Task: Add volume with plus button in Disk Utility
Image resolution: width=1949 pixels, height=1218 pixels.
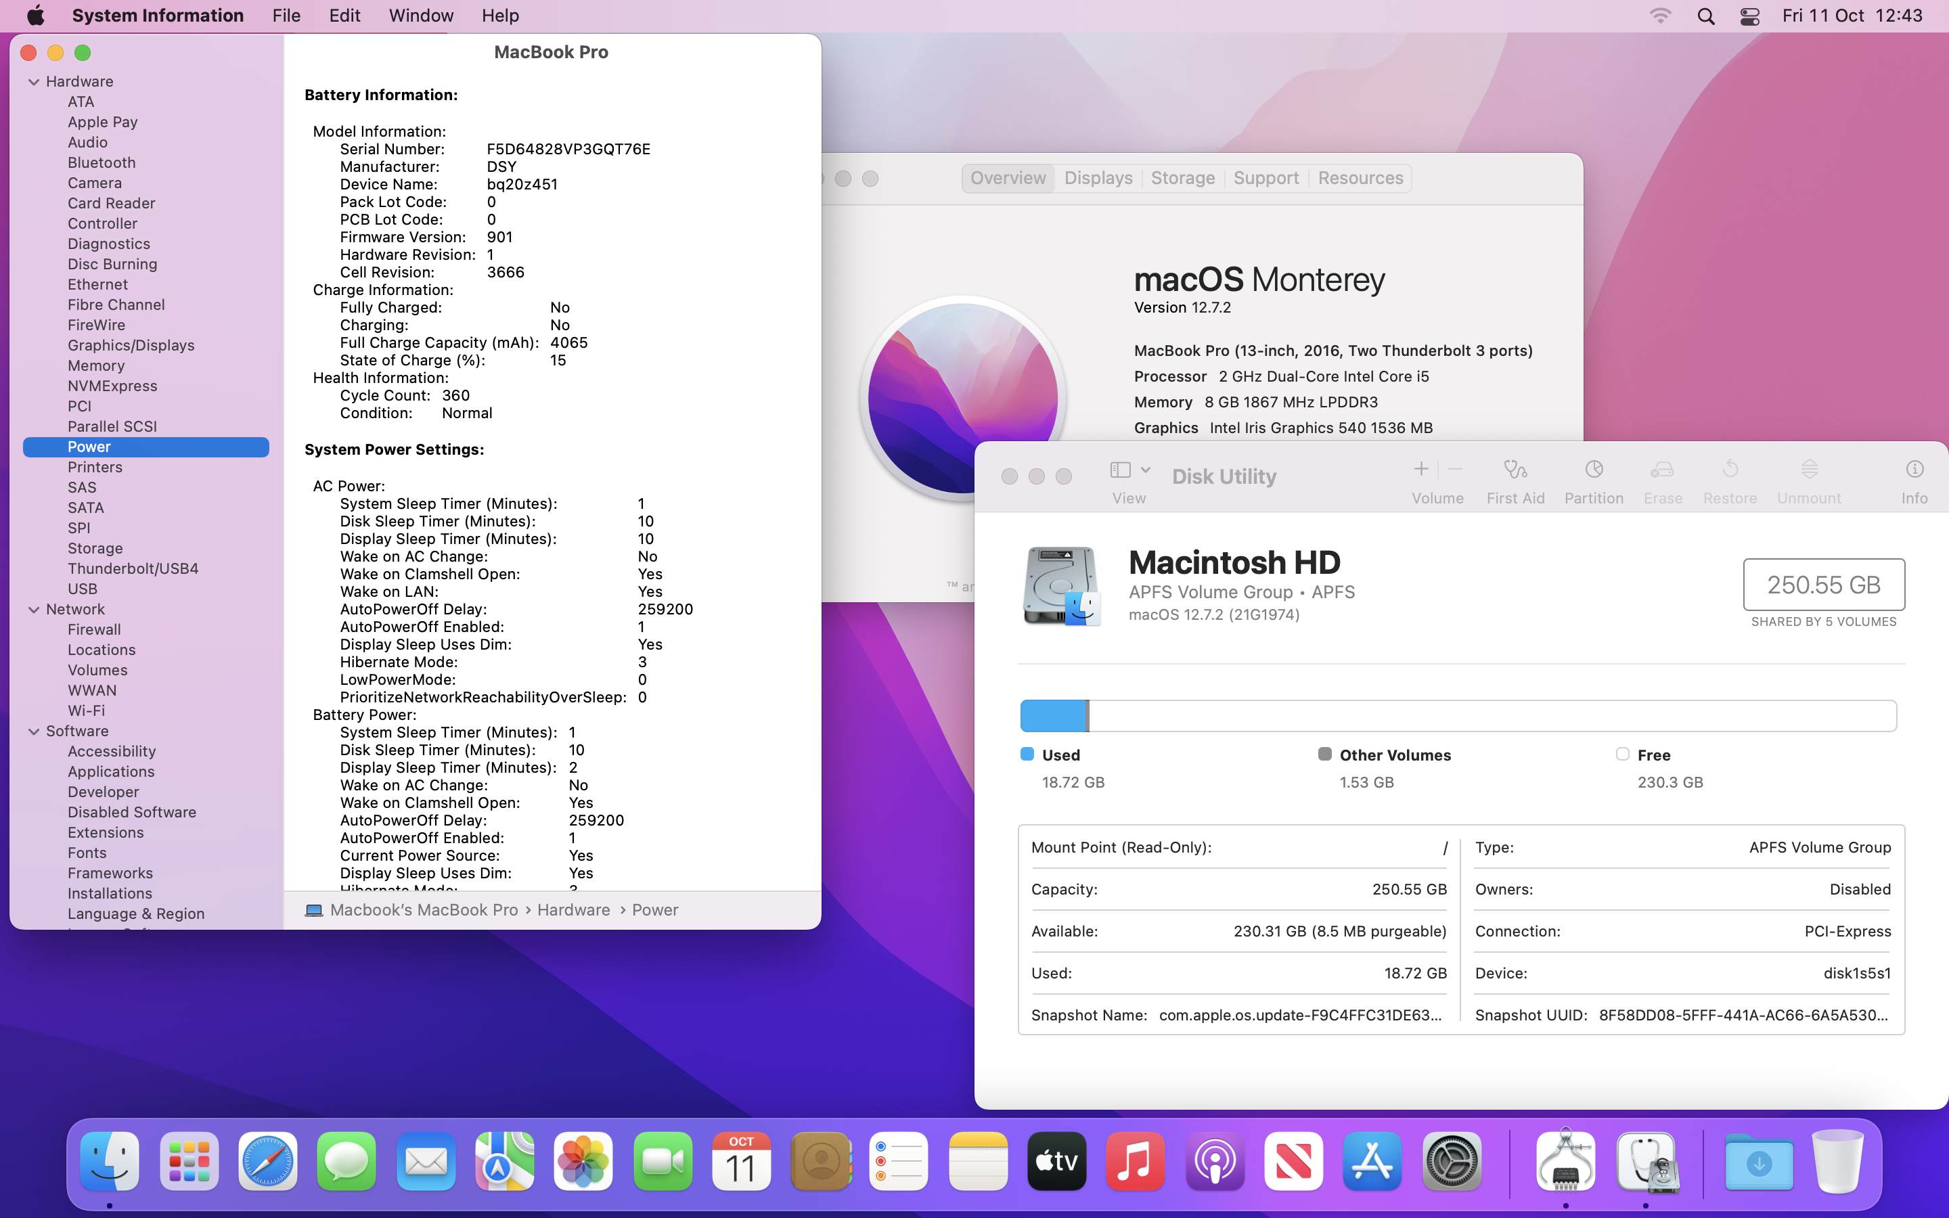Action: click(x=1420, y=469)
